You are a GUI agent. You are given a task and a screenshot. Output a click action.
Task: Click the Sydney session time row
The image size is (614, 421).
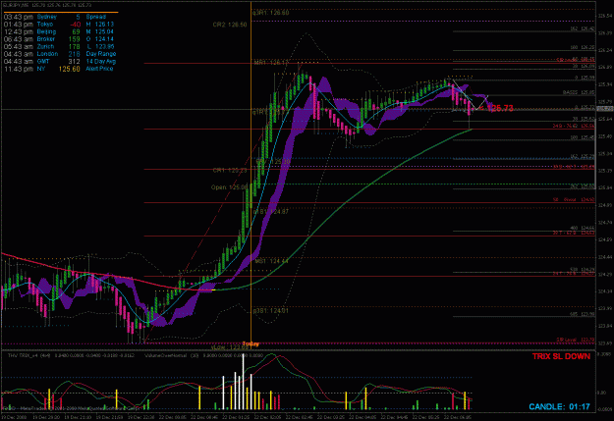(42, 17)
